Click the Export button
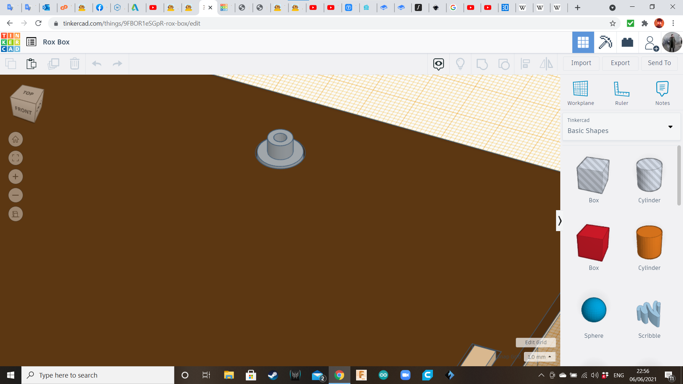 tap(620, 63)
